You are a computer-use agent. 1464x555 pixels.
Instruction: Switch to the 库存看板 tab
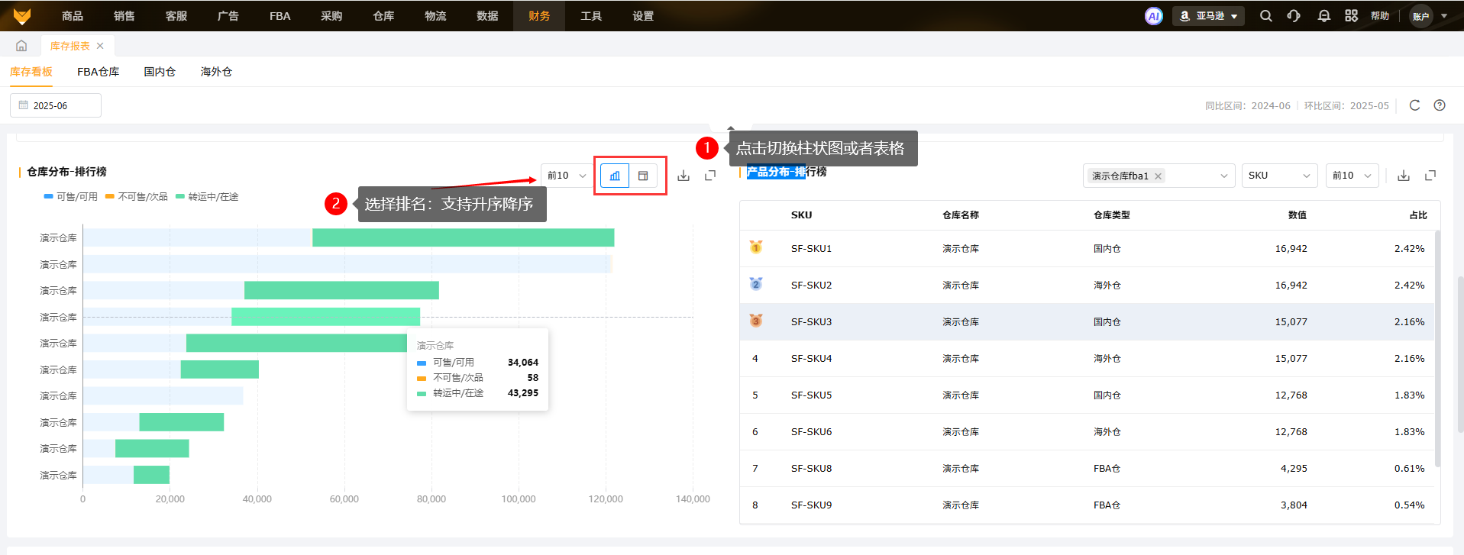point(31,72)
